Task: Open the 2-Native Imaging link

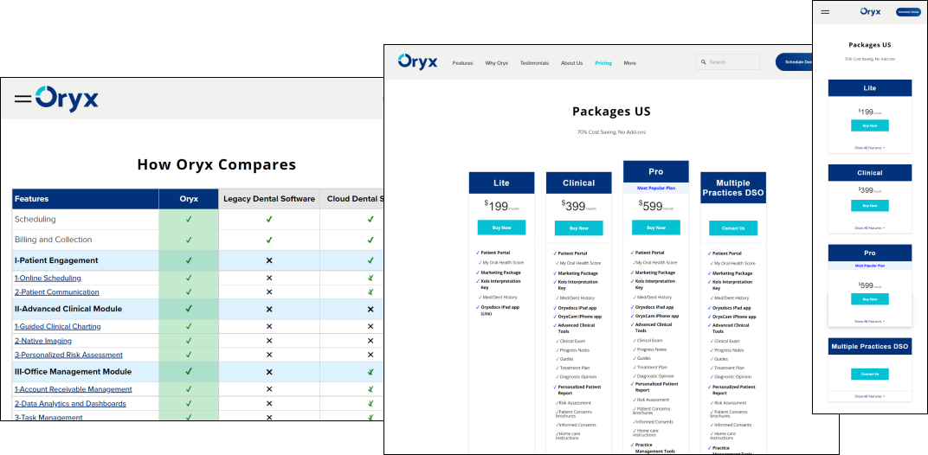Action: tap(43, 341)
